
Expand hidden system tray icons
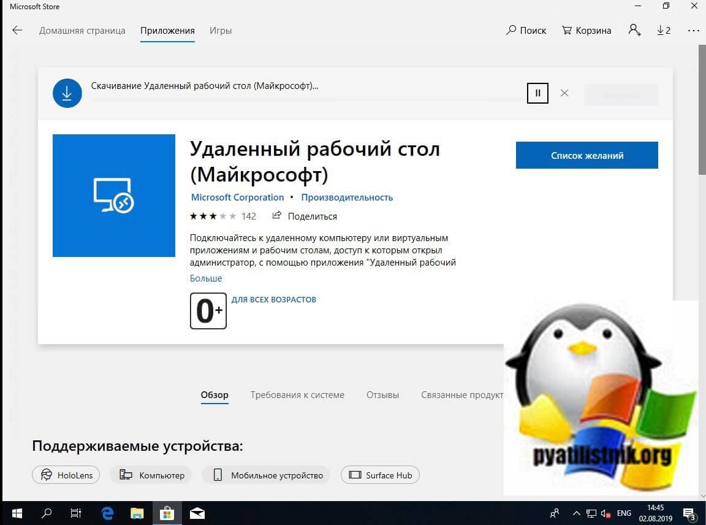(576, 513)
